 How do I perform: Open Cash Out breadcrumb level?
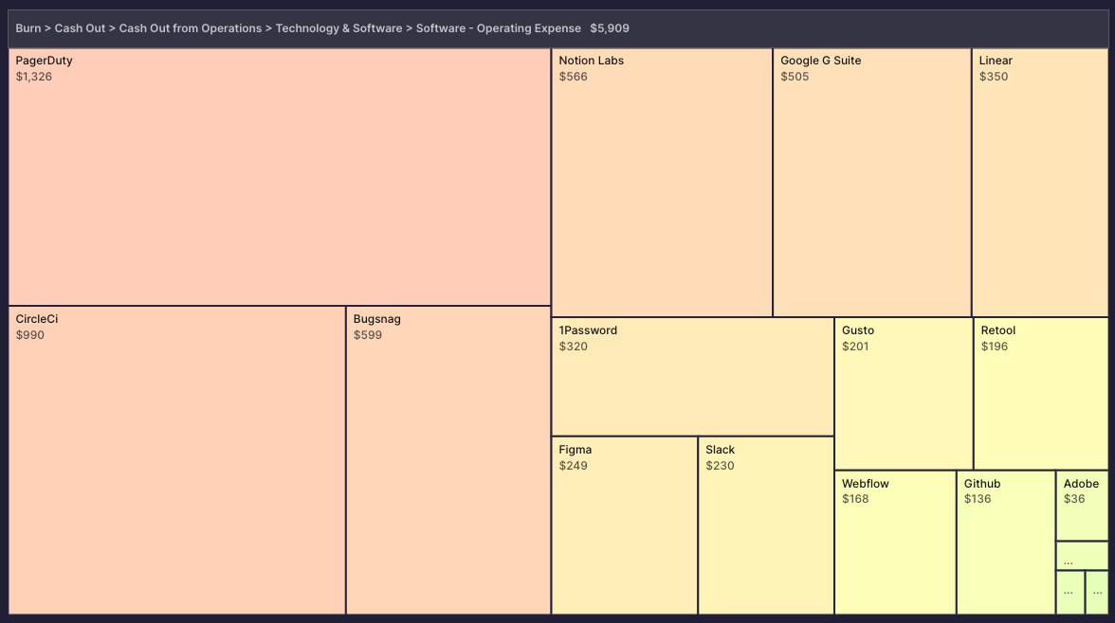[x=80, y=28]
